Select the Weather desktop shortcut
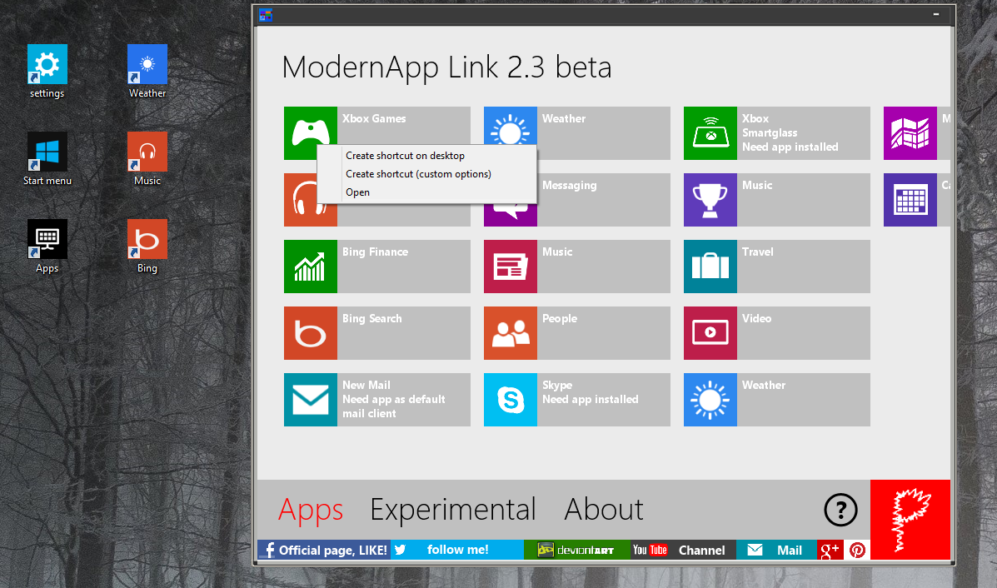The image size is (997, 588). pos(147,72)
